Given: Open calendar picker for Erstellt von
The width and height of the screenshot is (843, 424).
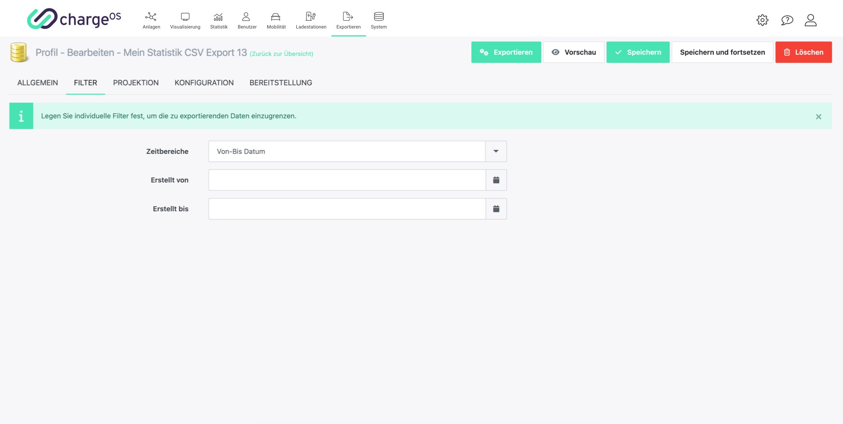Looking at the screenshot, I should (x=496, y=180).
